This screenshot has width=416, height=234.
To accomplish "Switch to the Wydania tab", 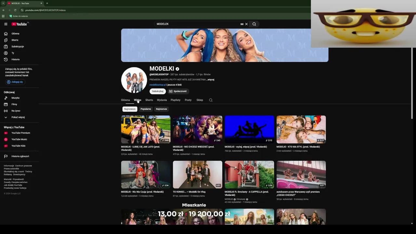I will click(162, 100).
